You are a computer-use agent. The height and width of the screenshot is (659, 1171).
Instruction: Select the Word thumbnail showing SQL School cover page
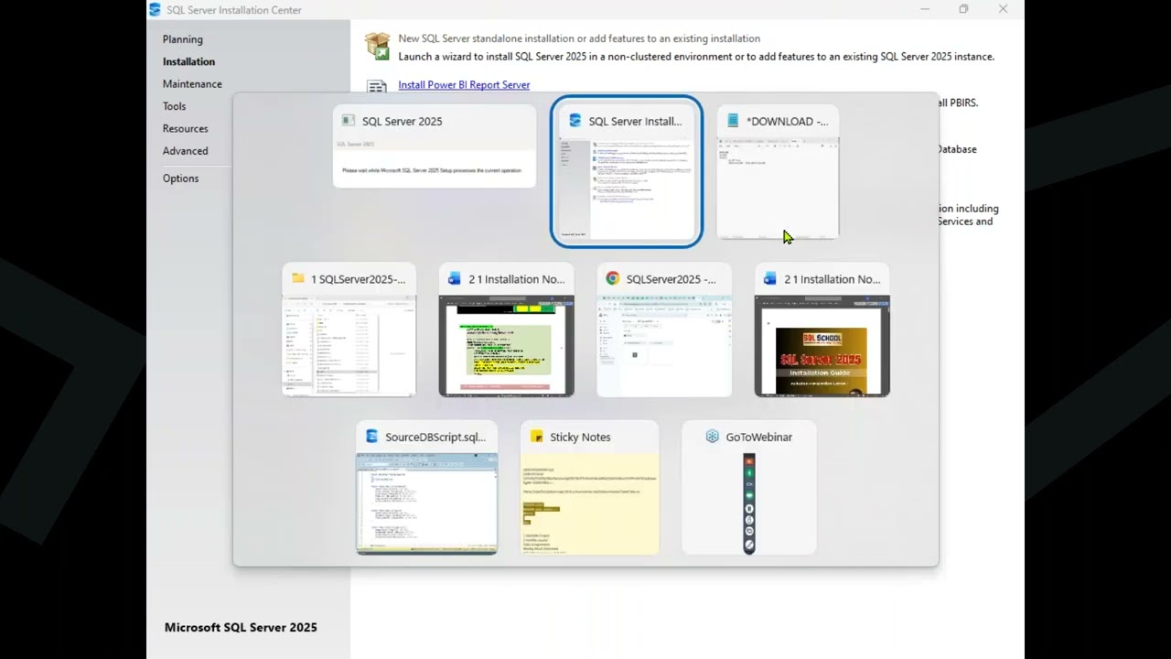pyautogui.click(x=822, y=346)
